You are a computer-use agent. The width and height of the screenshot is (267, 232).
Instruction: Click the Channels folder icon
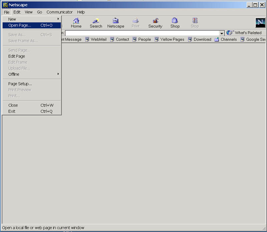click(217, 39)
